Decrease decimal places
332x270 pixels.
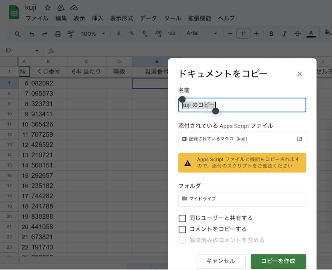pyautogui.click(x=144, y=34)
